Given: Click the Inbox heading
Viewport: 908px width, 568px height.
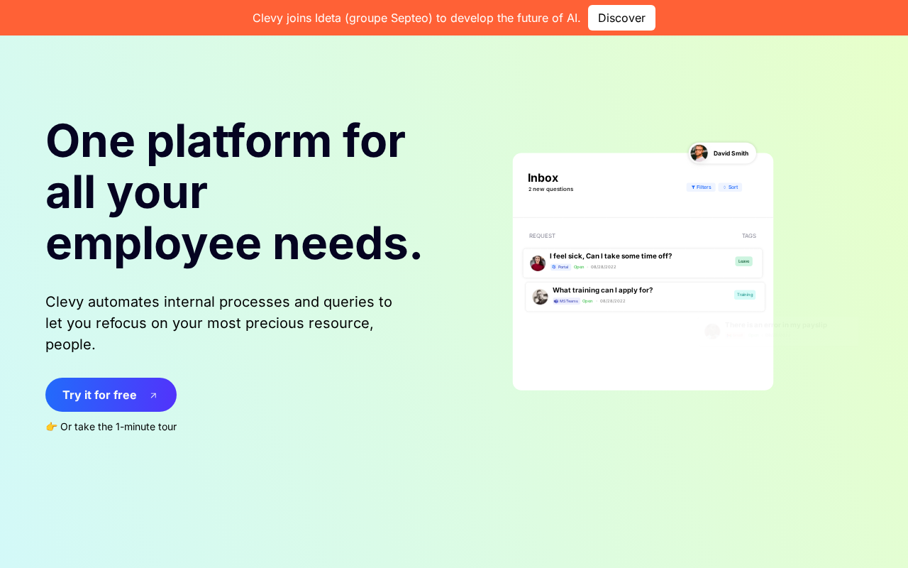Looking at the screenshot, I should (543, 178).
